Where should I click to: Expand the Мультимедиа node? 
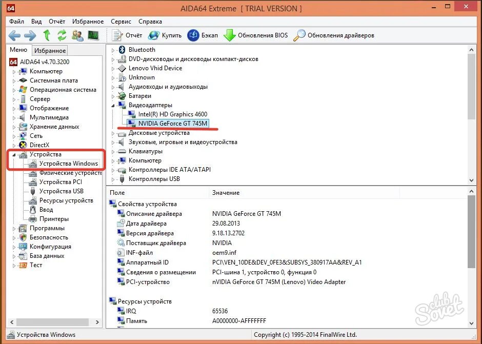point(14,118)
